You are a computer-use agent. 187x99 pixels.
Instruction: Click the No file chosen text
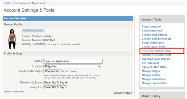pyautogui.click(x=69, y=71)
